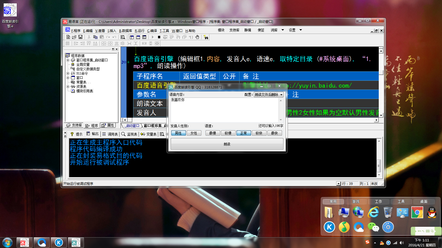Screen dimensions: 442x248
Task: Expand the 资源表 tree node
Action: [68, 87]
